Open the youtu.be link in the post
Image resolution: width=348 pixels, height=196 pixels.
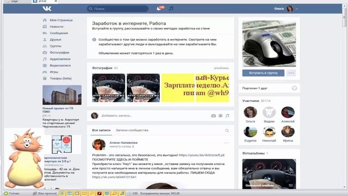pos(202,155)
